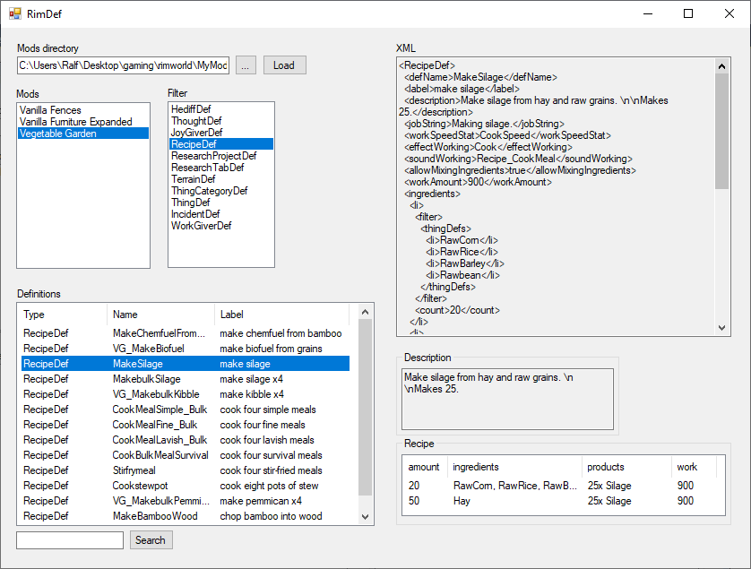Sort Definitions by the Label column header
Screen dimensions: 751x569
(x=282, y=315)
